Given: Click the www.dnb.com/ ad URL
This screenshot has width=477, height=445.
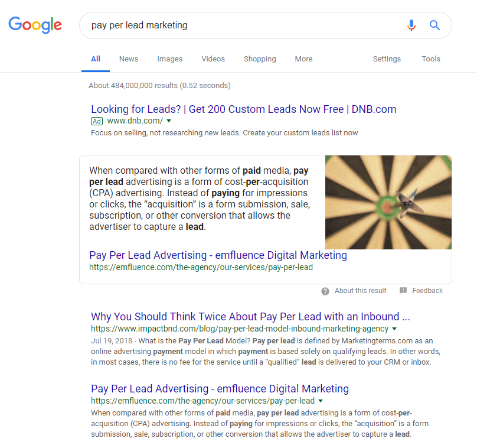Looking at the screenshot, I should [x=135, y=121].
